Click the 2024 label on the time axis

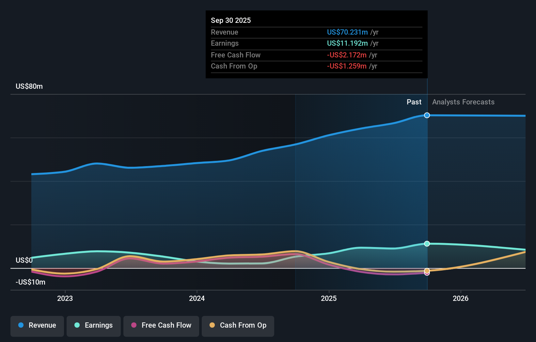[x=196, y=298]
